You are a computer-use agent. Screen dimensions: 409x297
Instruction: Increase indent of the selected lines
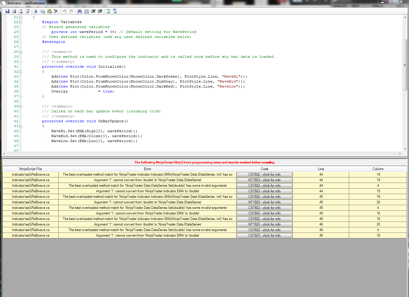point(100,11)
